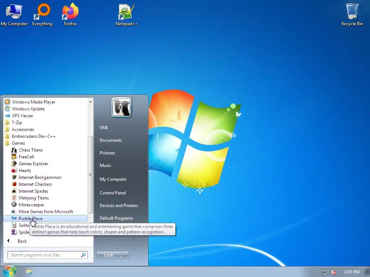Open Firefox desktop shortcut
The image size is (370, 277).
click(70, 14)
